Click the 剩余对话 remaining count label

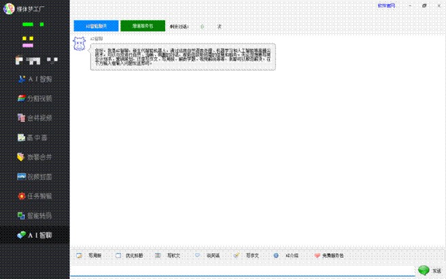(179, 27)
